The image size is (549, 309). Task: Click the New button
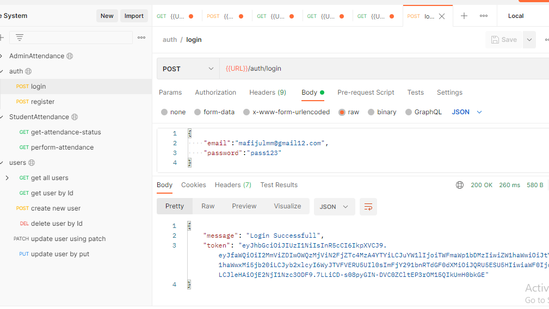pos(107,16)
